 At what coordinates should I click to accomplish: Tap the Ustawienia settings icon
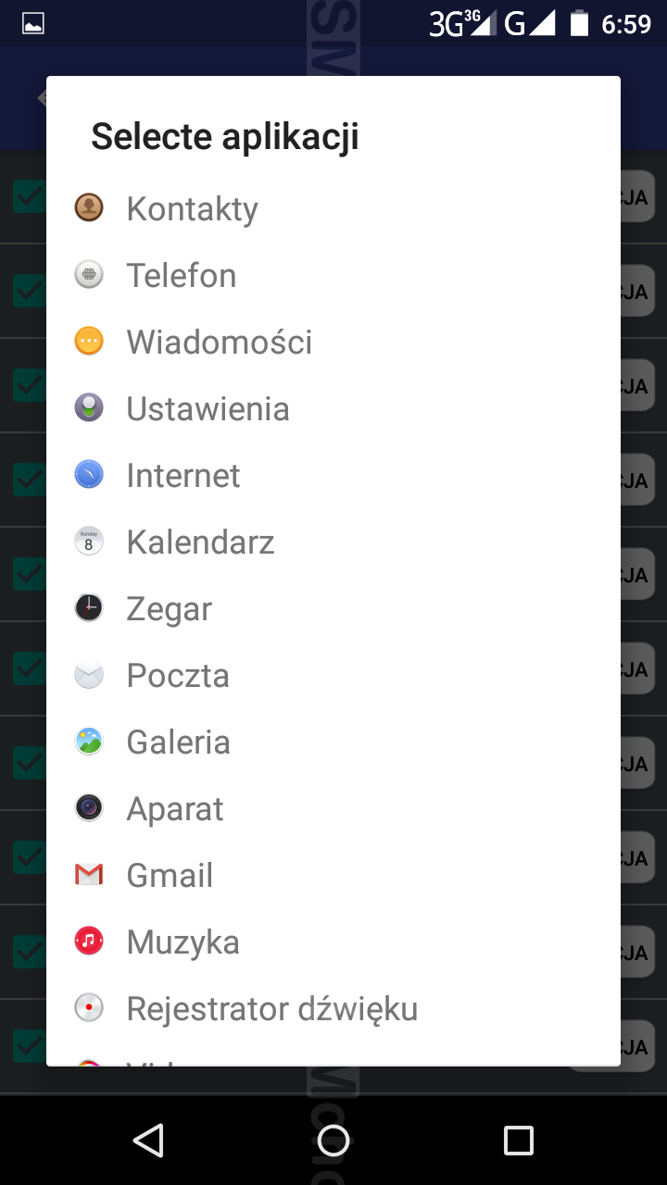pos(89,408)
